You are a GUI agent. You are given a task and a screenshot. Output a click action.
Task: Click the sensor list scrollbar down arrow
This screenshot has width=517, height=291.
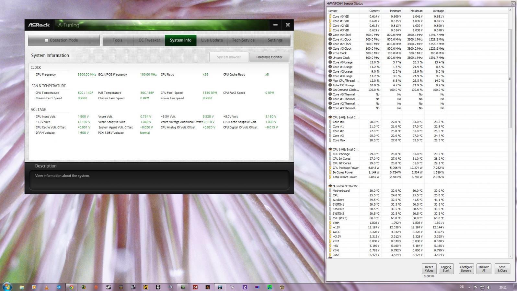510,256
